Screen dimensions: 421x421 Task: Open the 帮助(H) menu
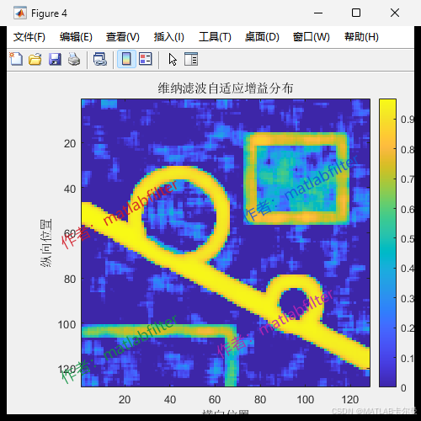click(x=361, y=37)
